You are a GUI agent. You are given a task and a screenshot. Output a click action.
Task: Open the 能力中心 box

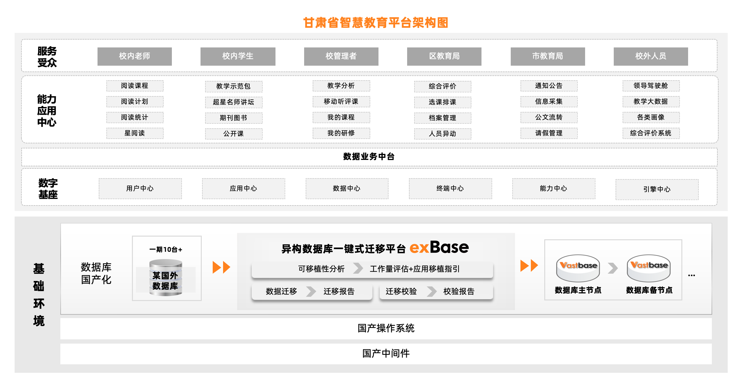click(554, 189)
